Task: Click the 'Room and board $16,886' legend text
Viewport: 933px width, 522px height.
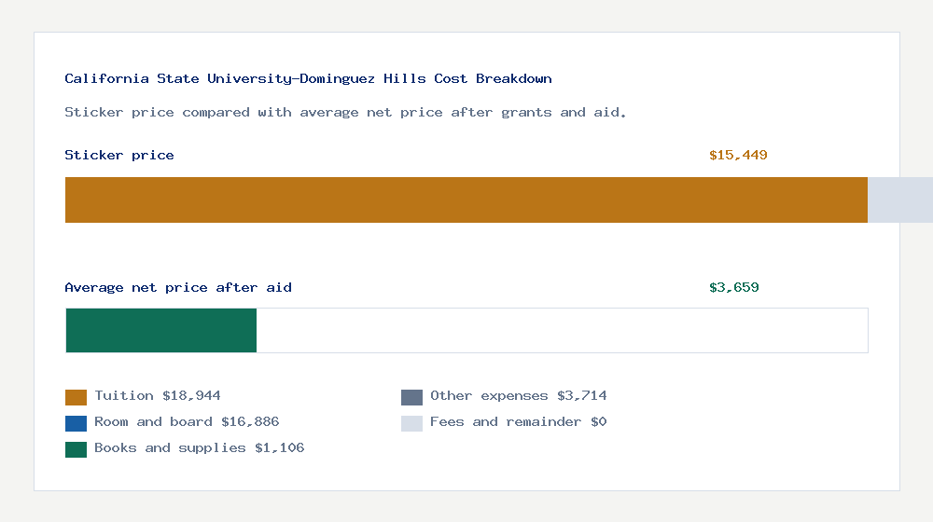Action: point(187,422)
